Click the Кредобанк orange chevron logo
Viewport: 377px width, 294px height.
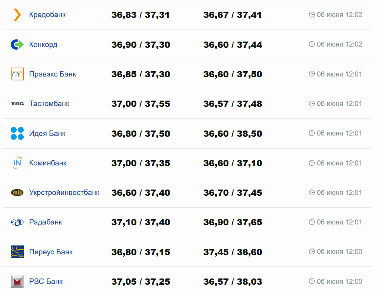[x=17, y=15]
